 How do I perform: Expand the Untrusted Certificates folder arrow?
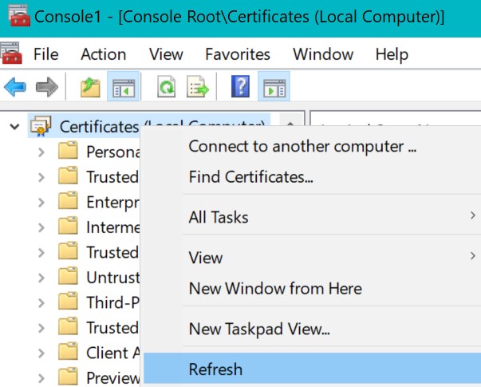41,277
